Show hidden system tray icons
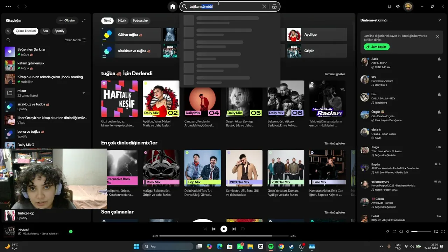This screenshot has width=448, height=252. tap(381, 246)
